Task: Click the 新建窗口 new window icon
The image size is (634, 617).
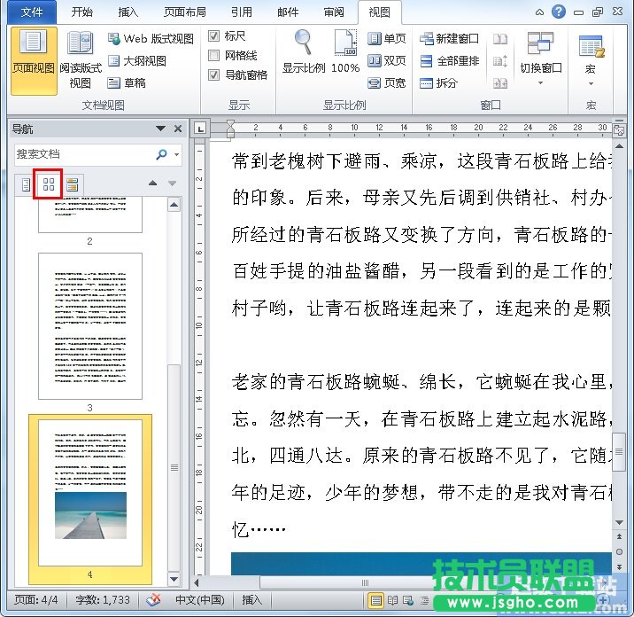Action: point(426,39)
